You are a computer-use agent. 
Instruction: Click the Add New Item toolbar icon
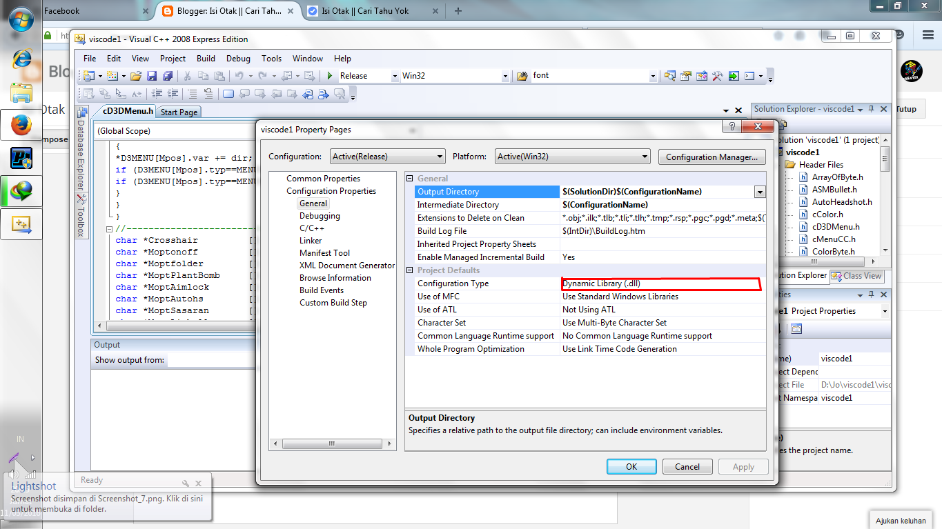112,76
